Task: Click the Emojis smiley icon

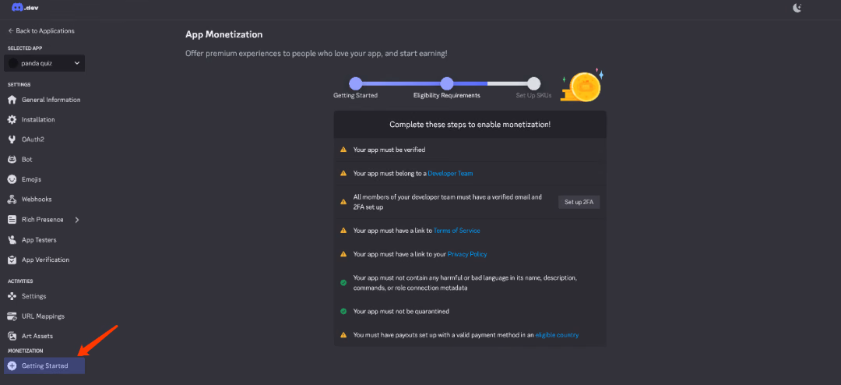Action: click(x=12, y=179)
